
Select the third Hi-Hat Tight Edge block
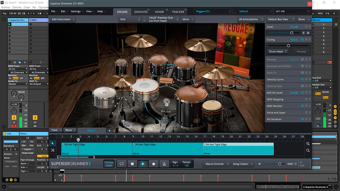[x=238, y=149]
